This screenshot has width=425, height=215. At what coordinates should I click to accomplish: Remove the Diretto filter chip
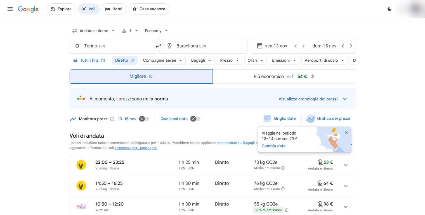pyautogui.click(x=133, y=60)
